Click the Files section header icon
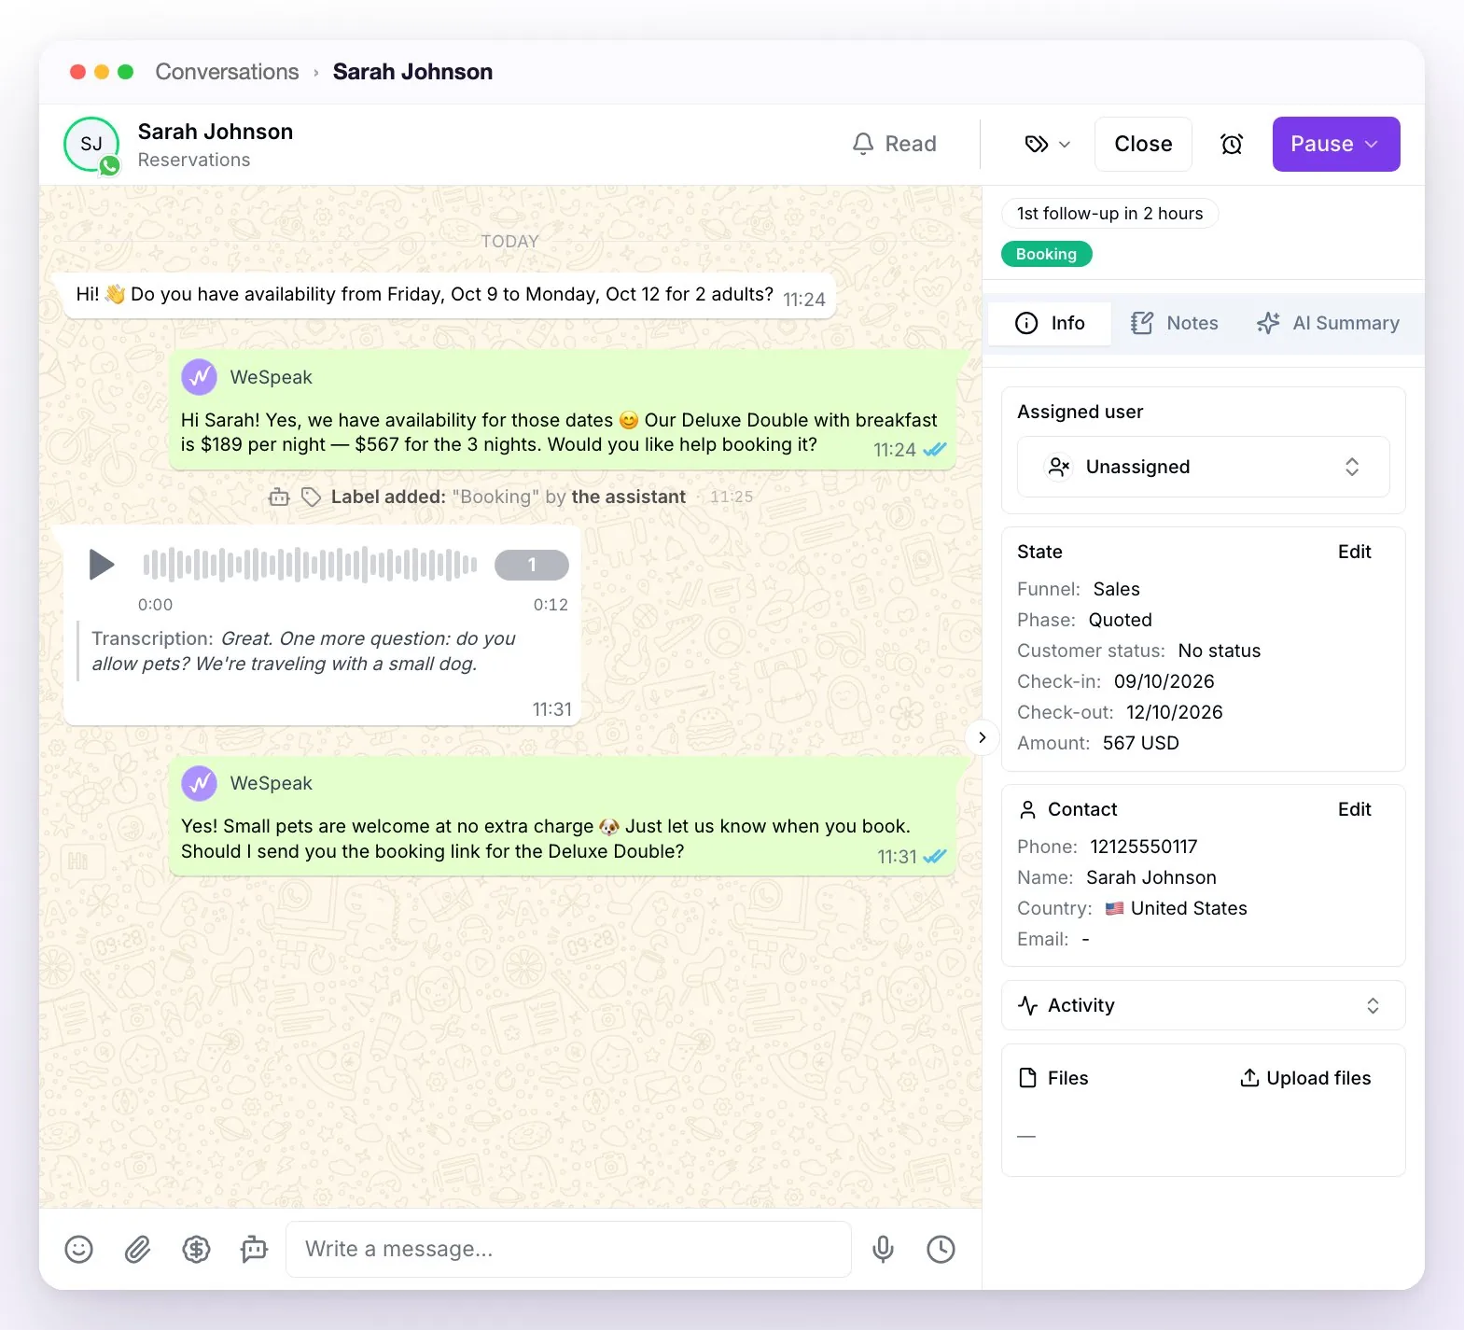Viewport: 1464px width, 1330px height. [1027, 1078]
